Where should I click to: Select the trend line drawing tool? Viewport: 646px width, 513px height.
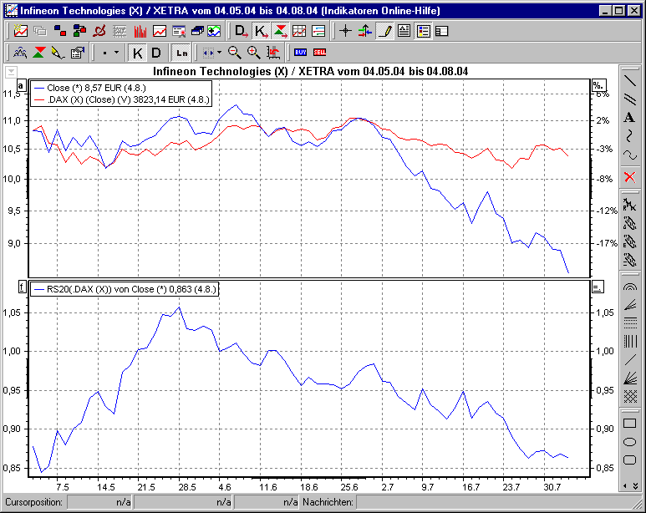[x=630, y=81]
